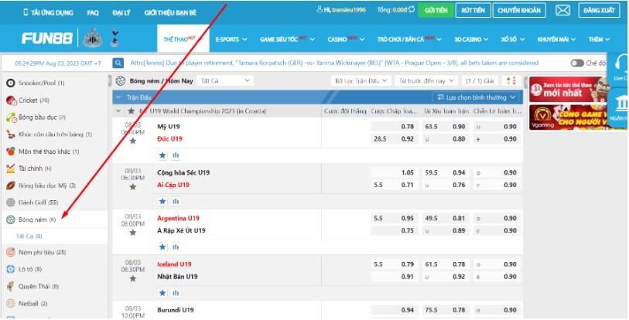Open the mail envelope inbox icon
629x320 pixels.
point(563,11)
